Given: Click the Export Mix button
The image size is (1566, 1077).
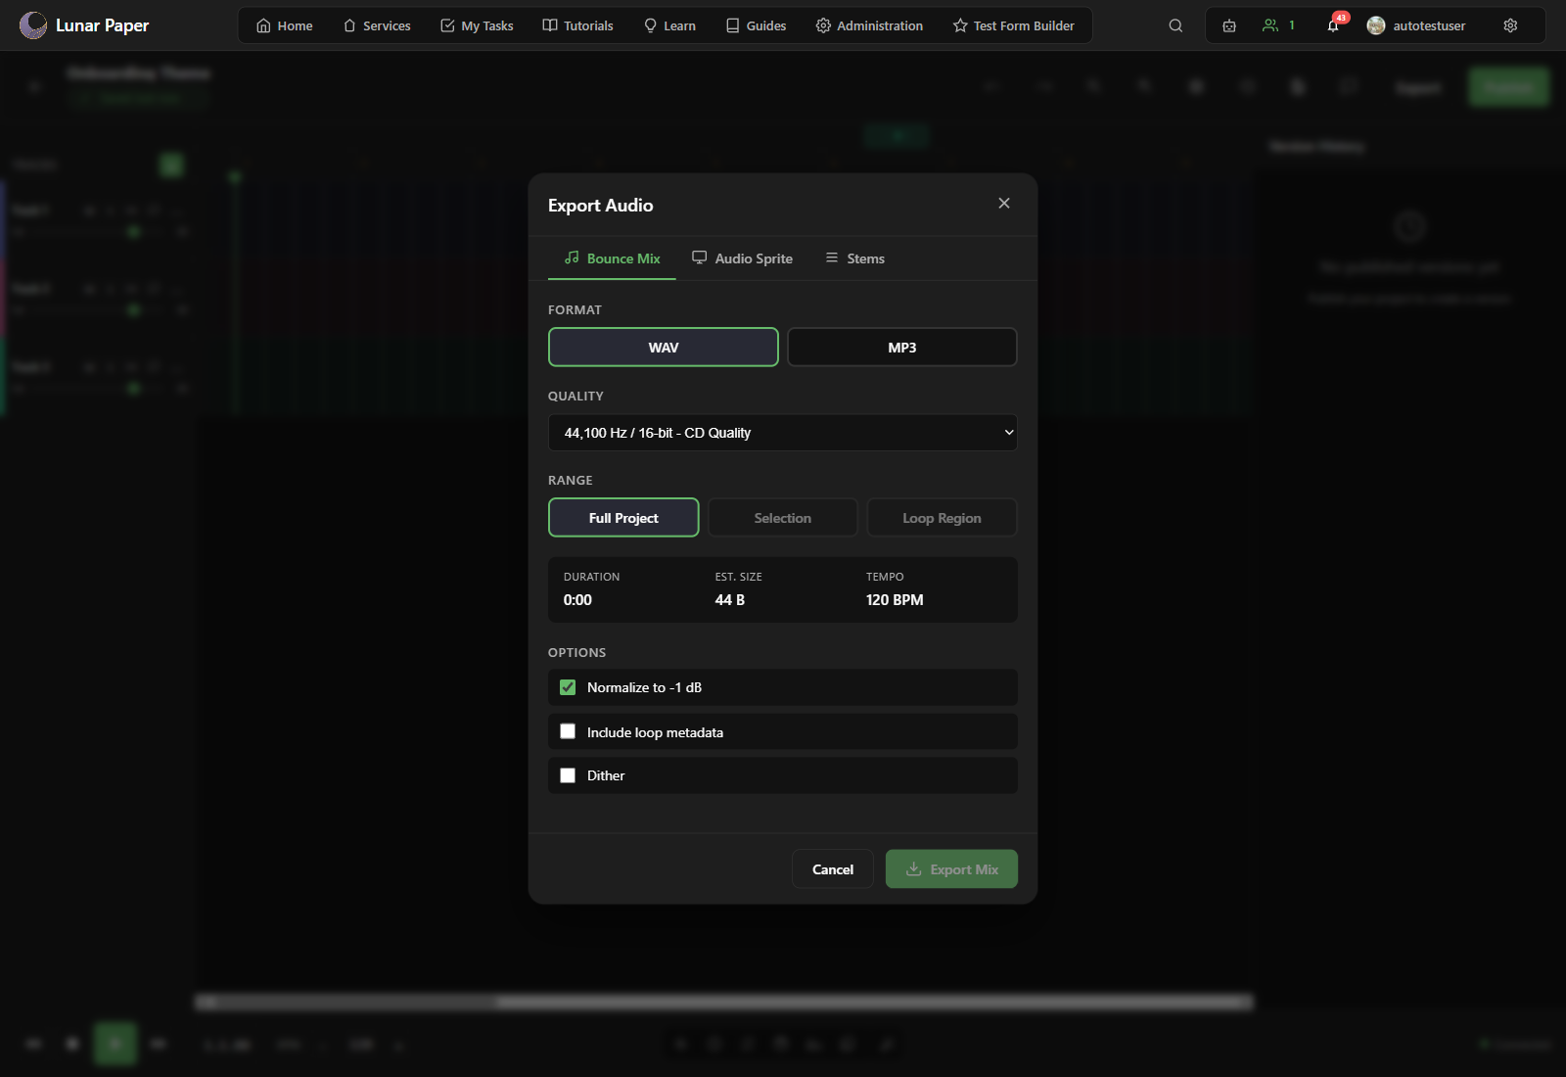Looking at the screenshot, I should [951, 869].
